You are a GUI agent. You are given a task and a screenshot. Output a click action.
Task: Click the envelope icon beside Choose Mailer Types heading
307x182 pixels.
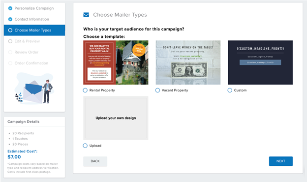point(86,15)
